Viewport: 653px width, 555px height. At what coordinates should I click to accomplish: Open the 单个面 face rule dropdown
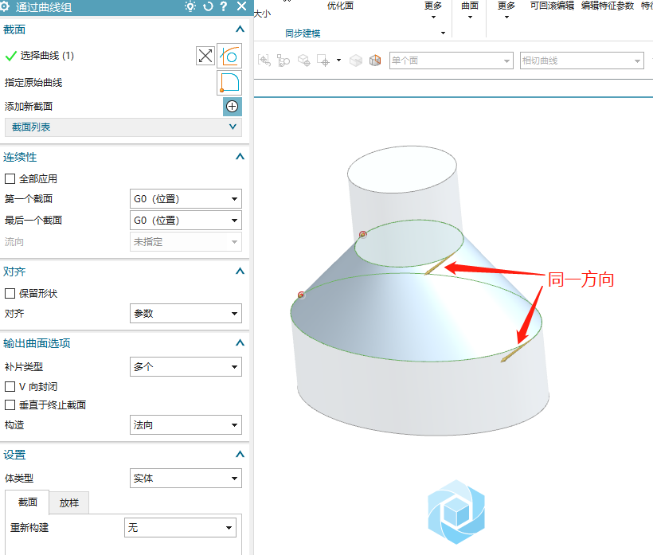coord(451,61)
